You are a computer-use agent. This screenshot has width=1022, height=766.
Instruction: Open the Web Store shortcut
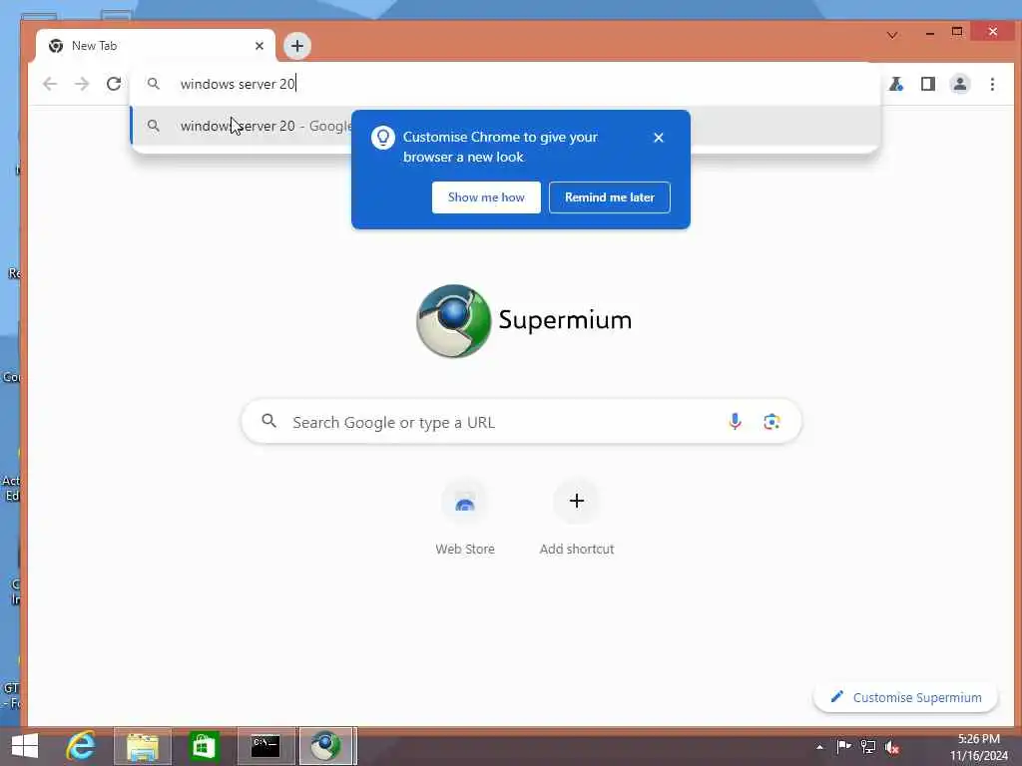[x=465, y=519]
